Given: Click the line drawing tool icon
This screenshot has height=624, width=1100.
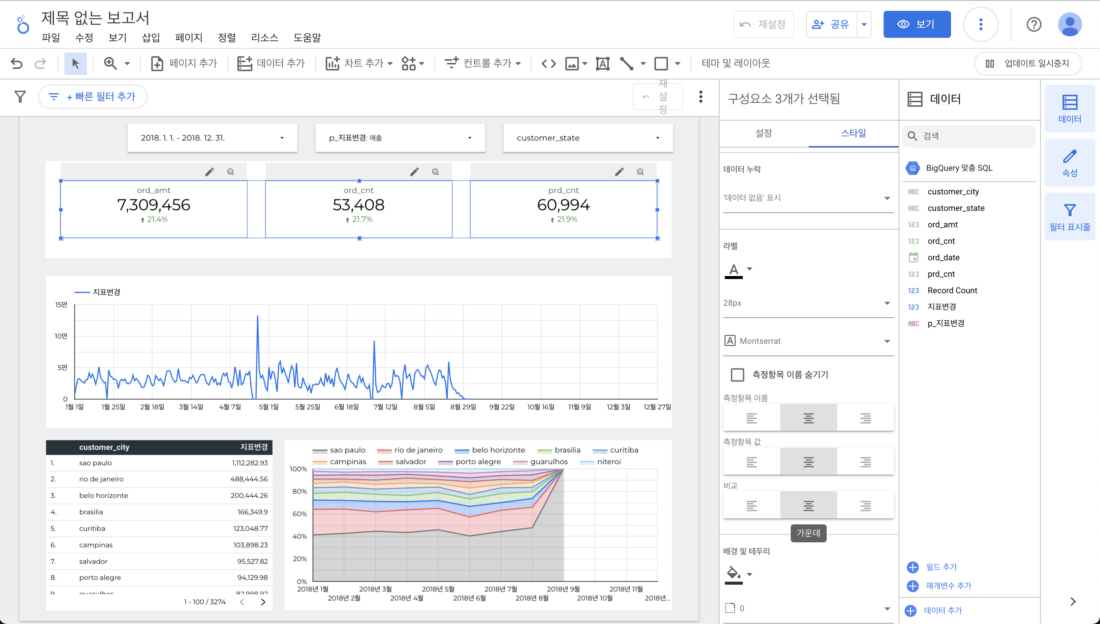Looking at the screenshot, I should tap(626, 63).
